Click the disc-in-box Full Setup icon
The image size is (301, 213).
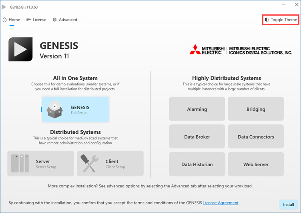click(x=55, y=109)
